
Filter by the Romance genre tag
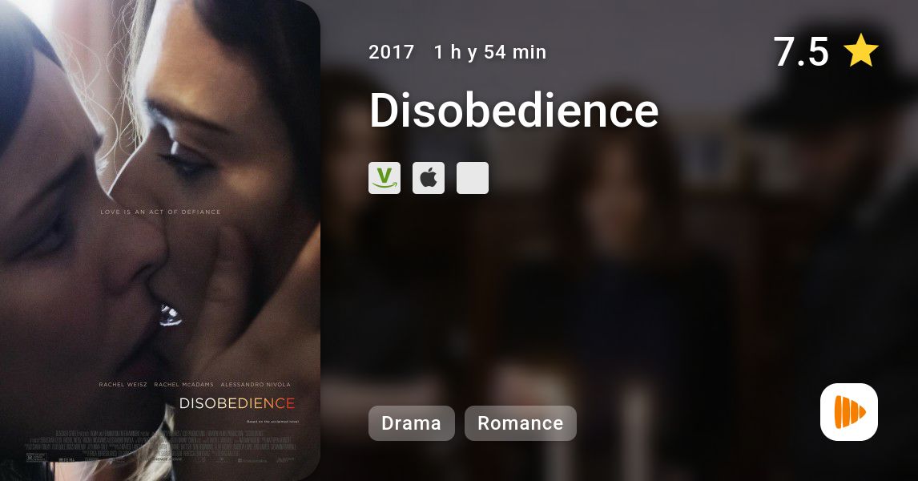(x=521, y=423)
